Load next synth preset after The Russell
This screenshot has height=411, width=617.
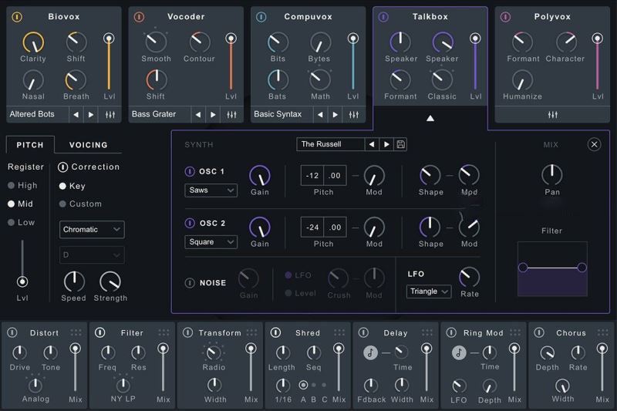point(386,144)
